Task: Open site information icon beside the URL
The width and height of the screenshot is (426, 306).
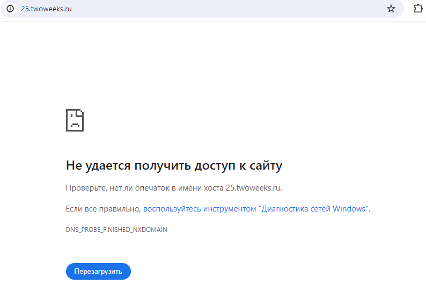Action: point(10,9)
